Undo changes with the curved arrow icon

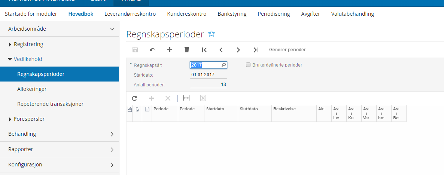(x=152, y=50)
